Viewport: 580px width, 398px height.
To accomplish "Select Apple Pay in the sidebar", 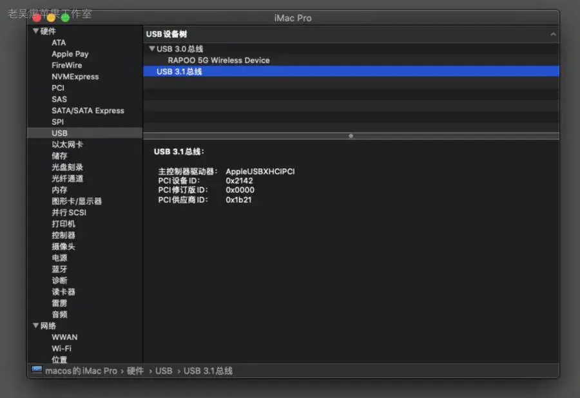I will click(70, 54).
